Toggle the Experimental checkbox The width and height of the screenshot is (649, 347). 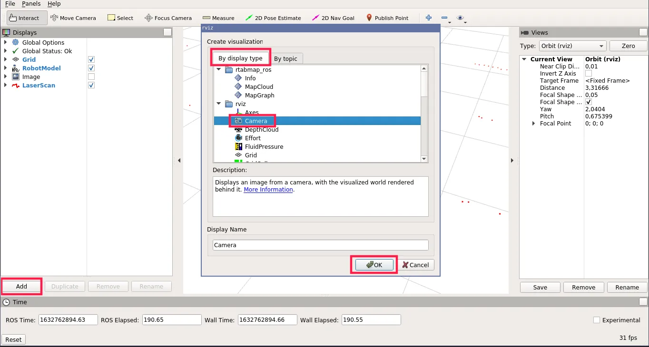point(597,320)
